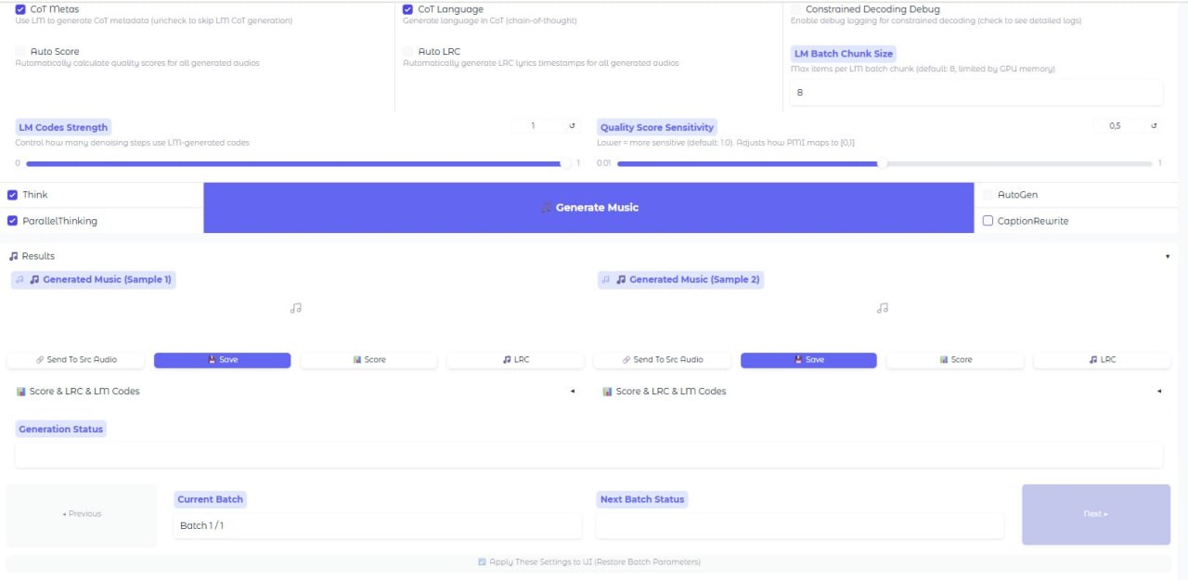Apply These Settings to UI
The width and height of the screenshot is (1188, 580).
(x=588, y=562)
